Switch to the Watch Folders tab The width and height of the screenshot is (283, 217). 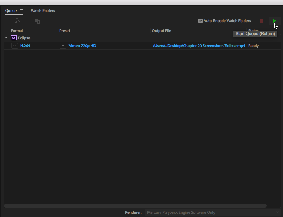point(43,11)
